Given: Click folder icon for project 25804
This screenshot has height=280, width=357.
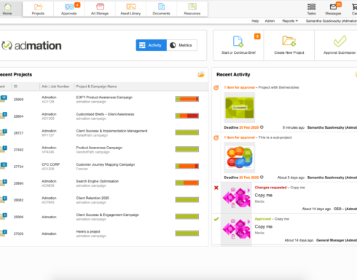Looking at the screenshot, I should click(3, 116).
